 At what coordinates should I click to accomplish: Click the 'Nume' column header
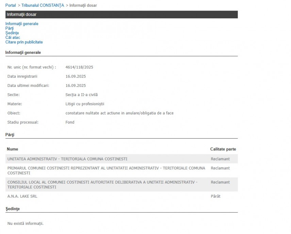13,149
